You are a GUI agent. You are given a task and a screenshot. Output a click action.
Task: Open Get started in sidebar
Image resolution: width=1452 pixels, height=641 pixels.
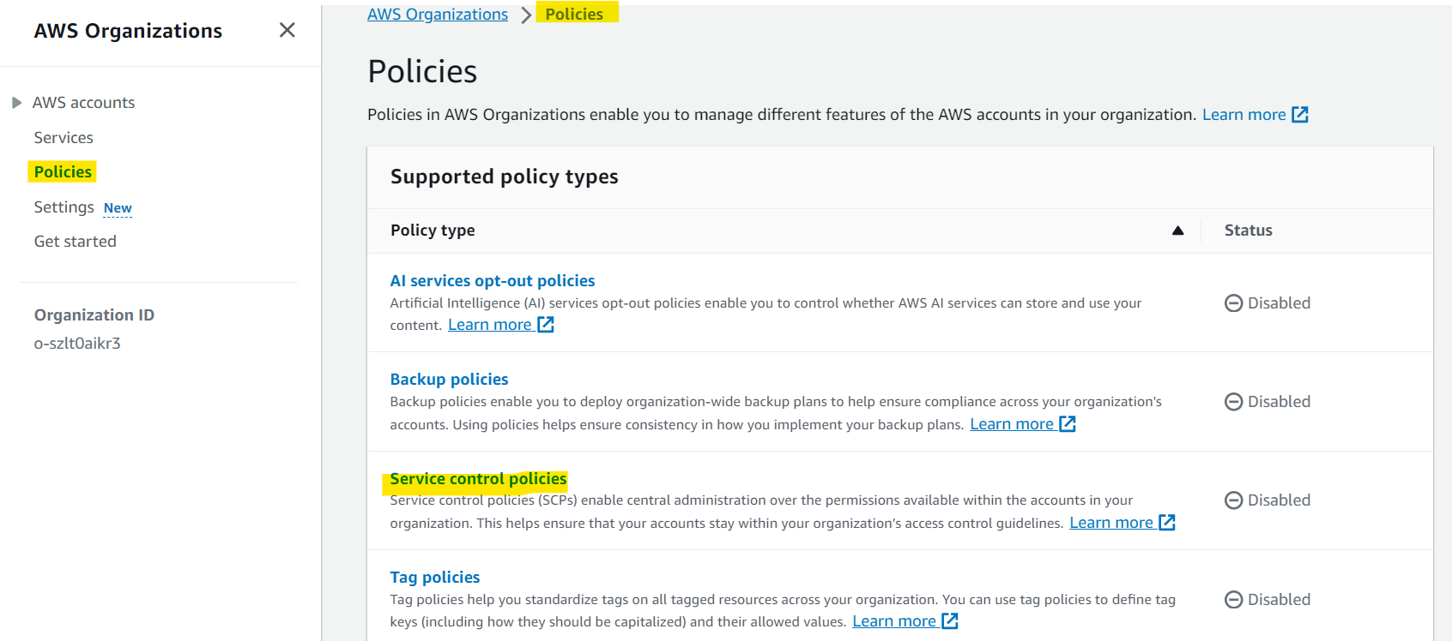[76, 242]
